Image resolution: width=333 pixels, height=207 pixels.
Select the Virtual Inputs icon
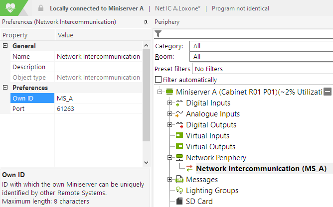tap(179, 135)
